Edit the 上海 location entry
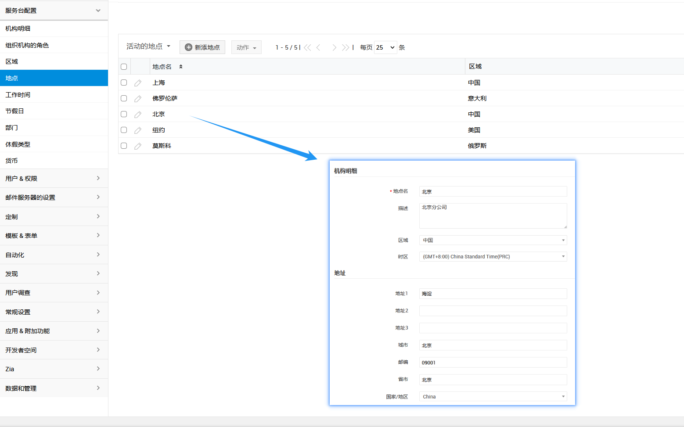The height and width of the screenshot is (427, 684). click(x=138, y=82)
